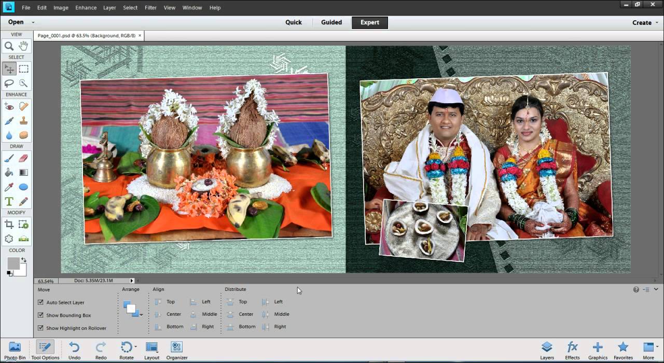The width and height of the screenshot is (664, 363).
Task: Select the Move tool
Action: (9, 69)
